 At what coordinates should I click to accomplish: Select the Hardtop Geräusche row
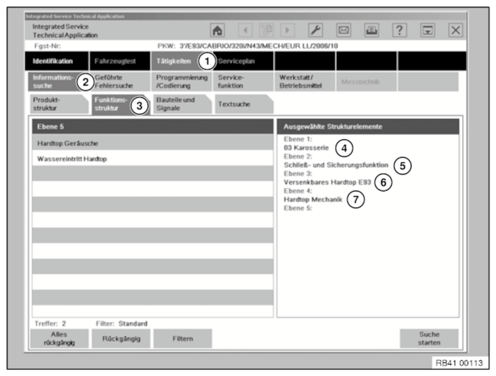click(153, 144)
